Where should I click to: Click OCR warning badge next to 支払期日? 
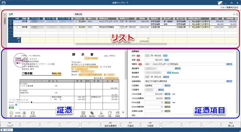(166, 77)
